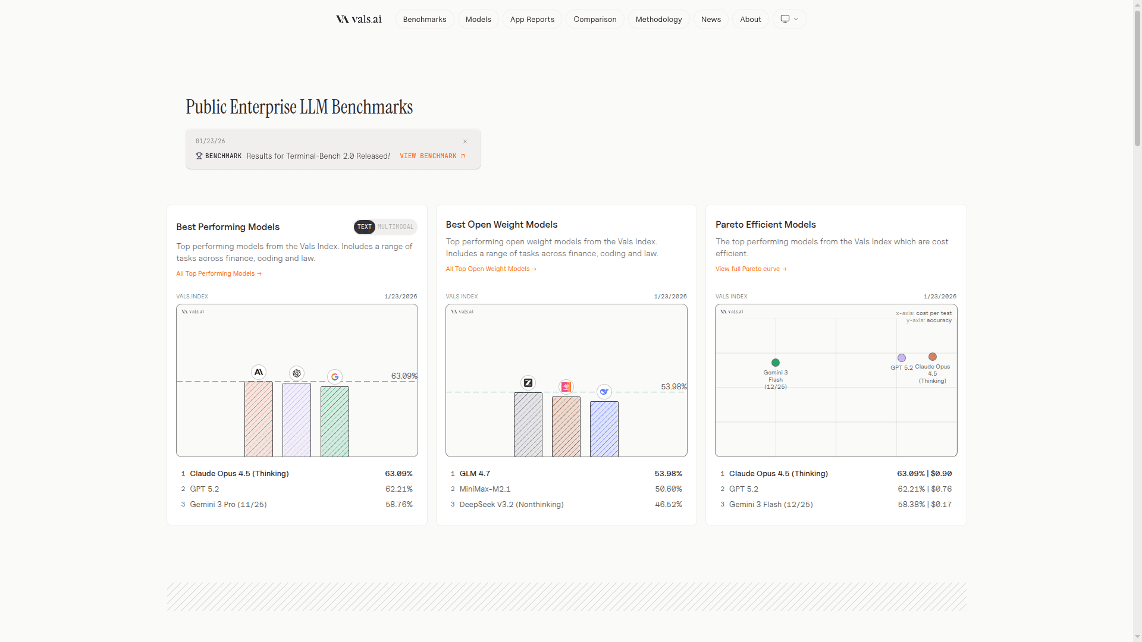Click the Google logo above green bar
Image resolution: width=1142 pixels, height=642 pixels.
tap(335, 377)
